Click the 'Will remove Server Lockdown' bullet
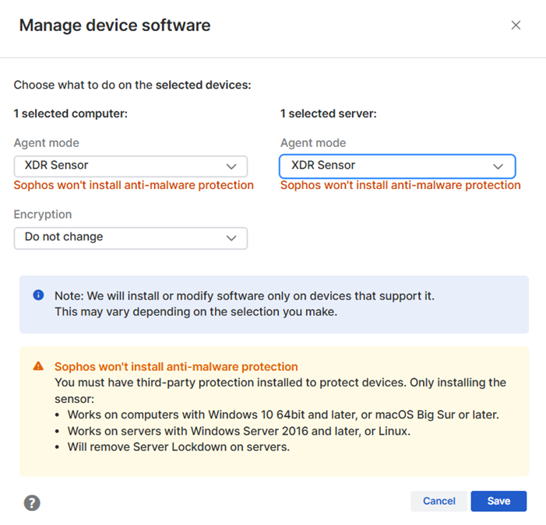The height and width of the screenshot is (525, 546). coord(178,447)
